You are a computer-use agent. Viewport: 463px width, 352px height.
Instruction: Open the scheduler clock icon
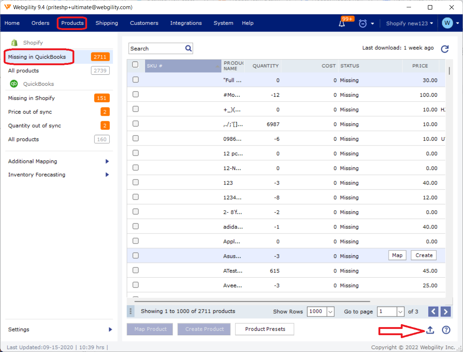pos(363,23)
